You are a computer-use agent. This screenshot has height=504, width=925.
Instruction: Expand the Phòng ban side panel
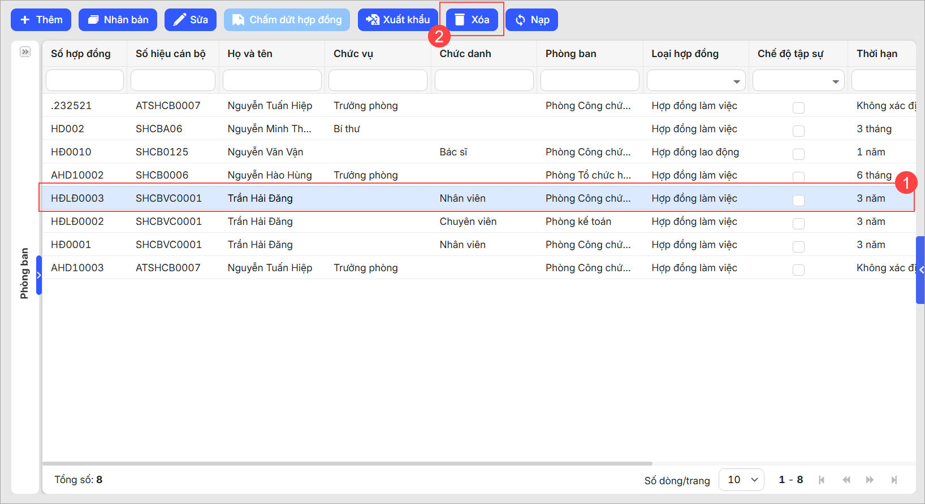click(x=25, y=52)
